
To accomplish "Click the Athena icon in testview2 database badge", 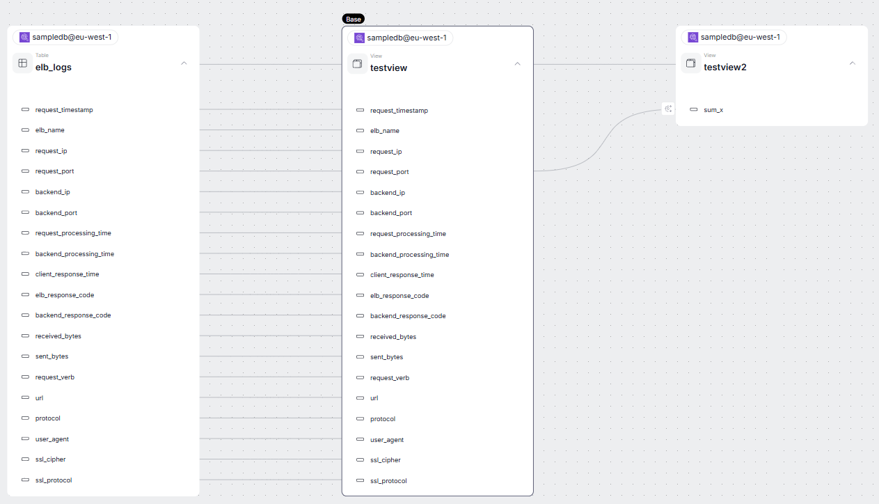I will (692, 38).
